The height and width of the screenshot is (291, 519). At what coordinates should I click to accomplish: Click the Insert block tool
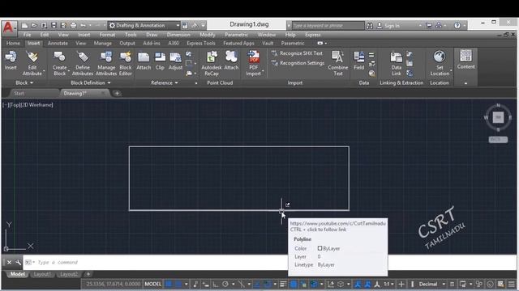(11, 61)
